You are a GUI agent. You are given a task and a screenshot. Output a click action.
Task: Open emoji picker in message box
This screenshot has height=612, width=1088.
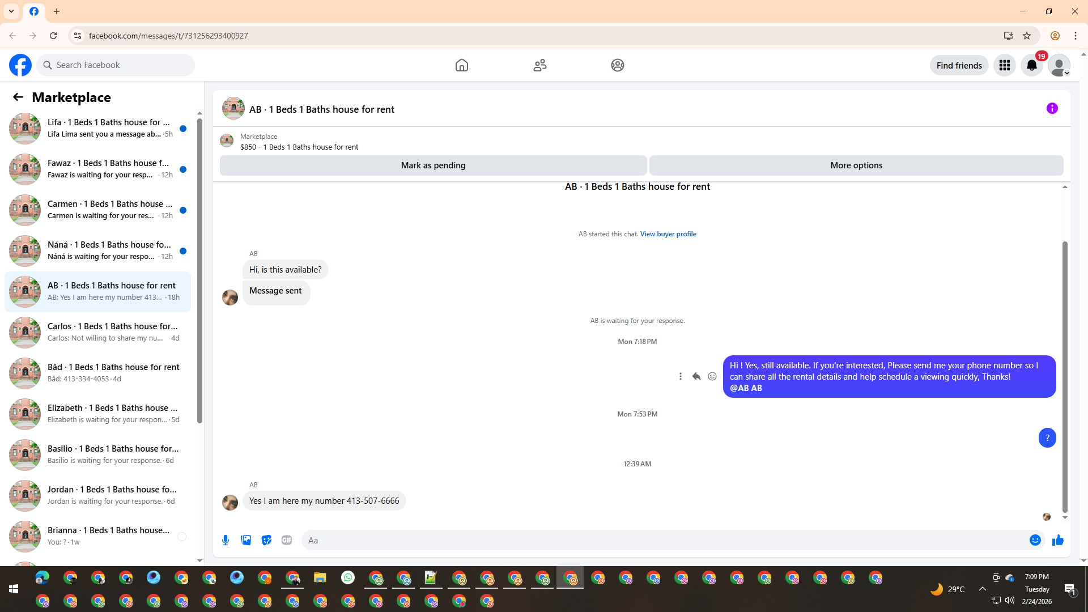[1035, 540]
